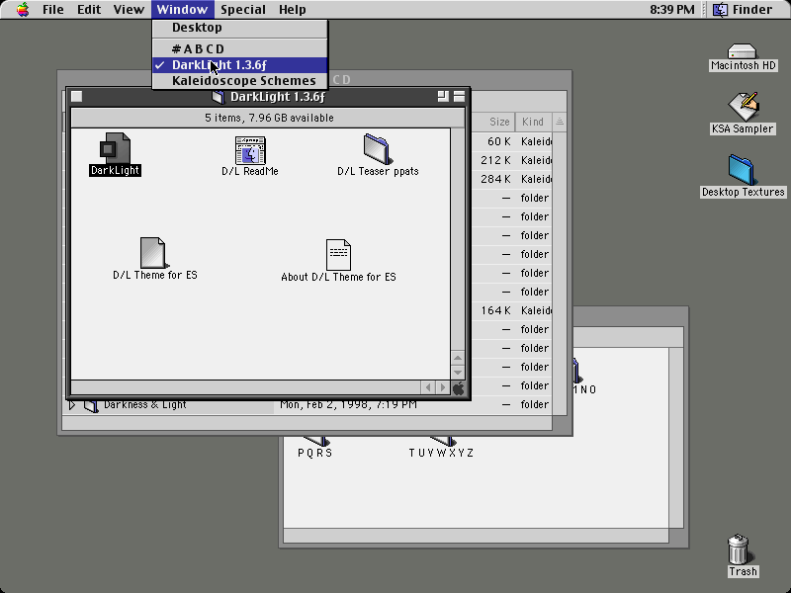Screen dimensions: 791x593
Task: Open the Desktop Textures folder
Action: (742, 170)
